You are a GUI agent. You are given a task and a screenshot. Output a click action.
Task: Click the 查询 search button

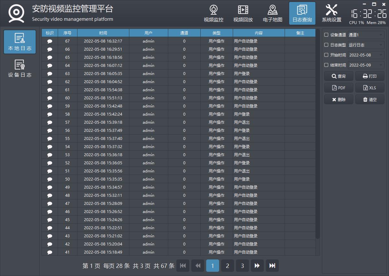point(338,76)
